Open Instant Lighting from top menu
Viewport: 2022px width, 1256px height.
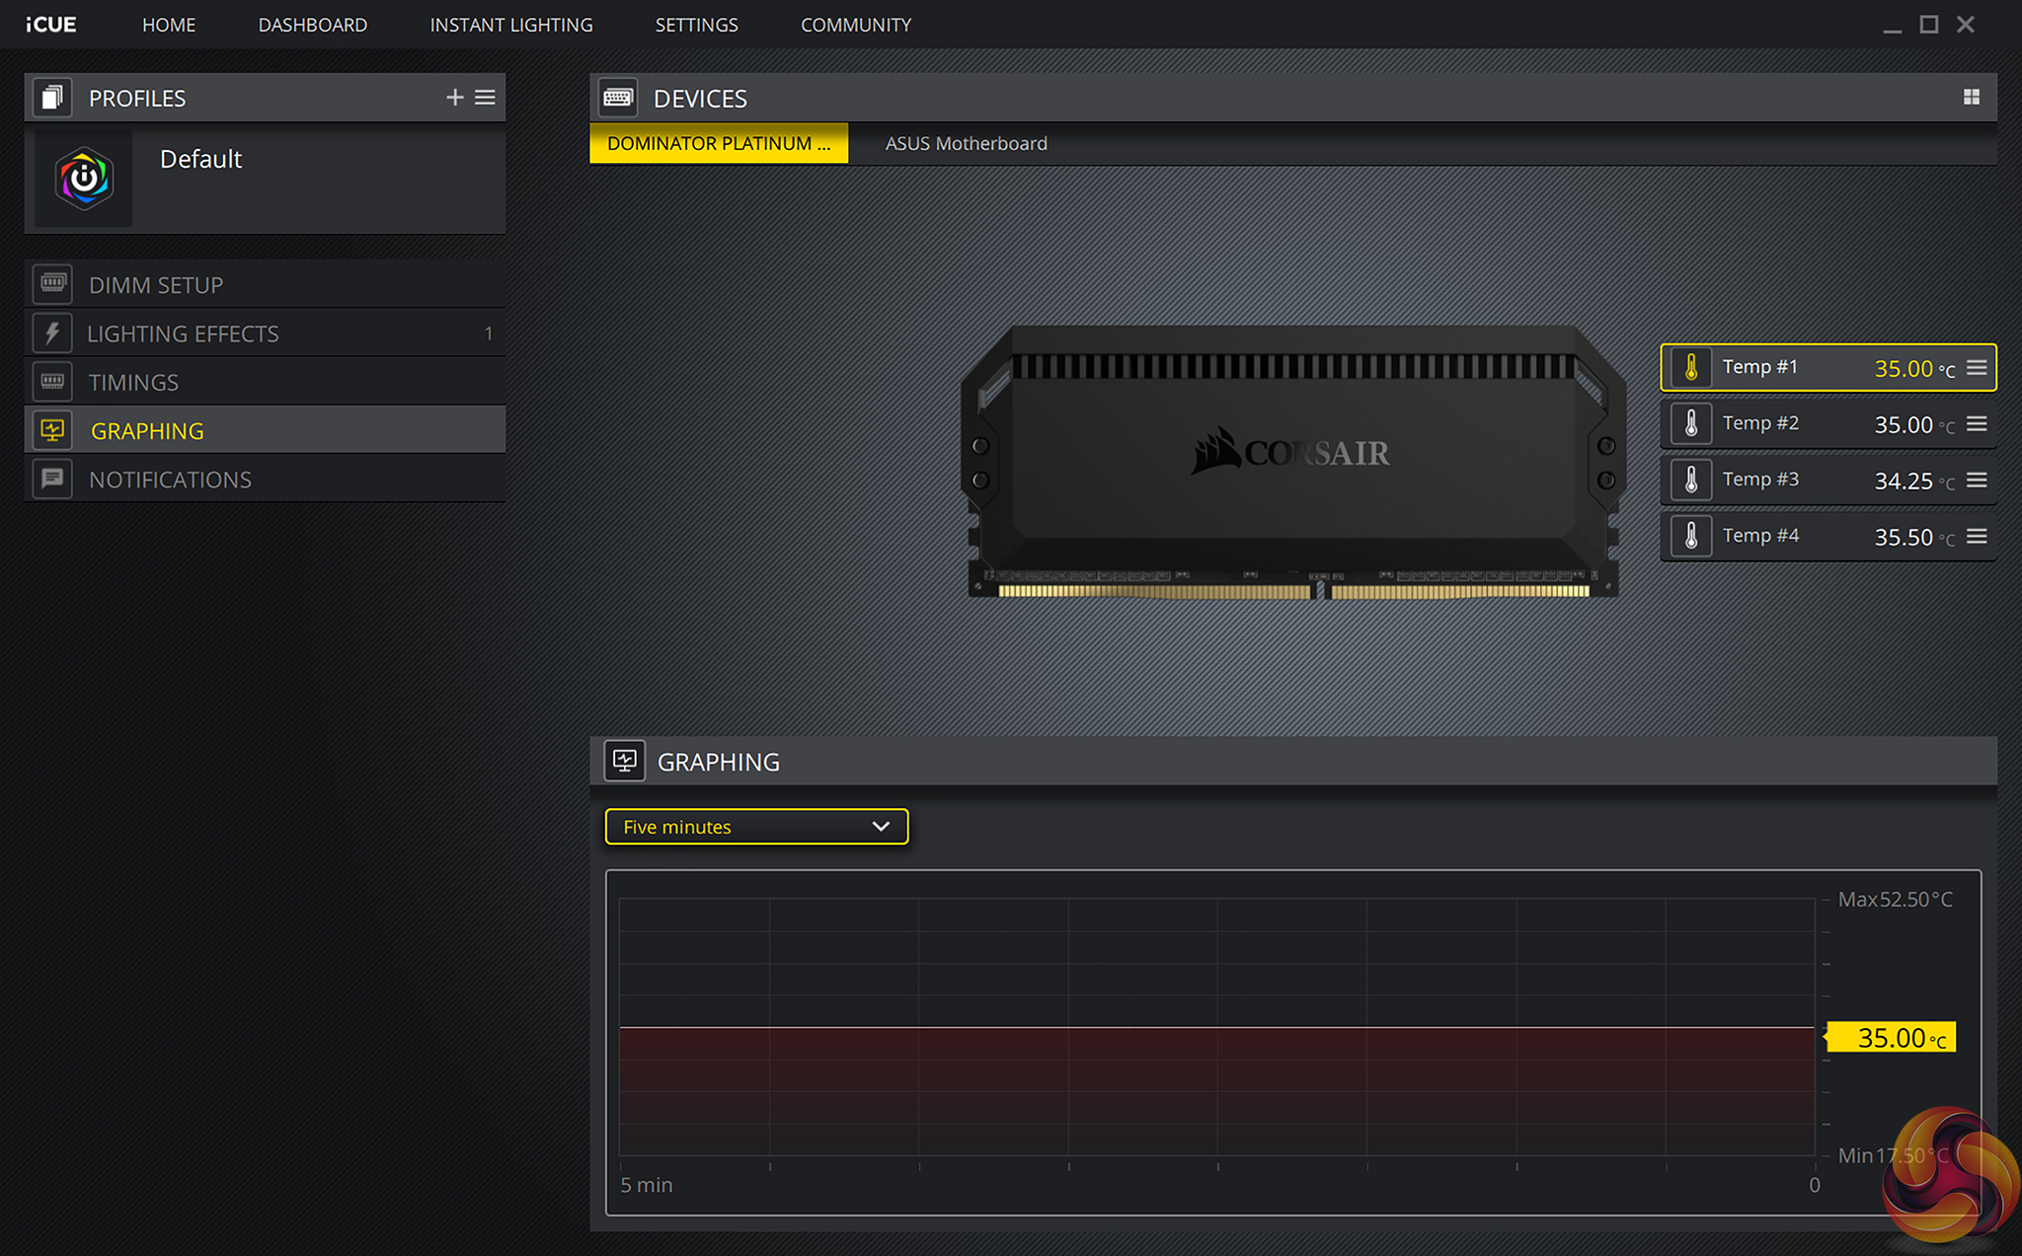pyautogui.click(x=510, y=25)
